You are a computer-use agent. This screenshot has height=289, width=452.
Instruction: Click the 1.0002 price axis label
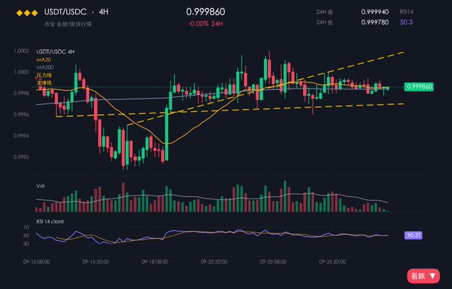[x=22, y=51]
